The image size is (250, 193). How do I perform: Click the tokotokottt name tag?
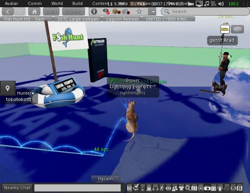click(x=19, y=100)
